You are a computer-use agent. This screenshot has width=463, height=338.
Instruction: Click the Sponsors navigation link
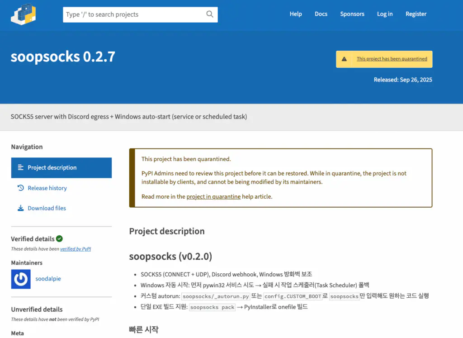[x=352, y=14]
